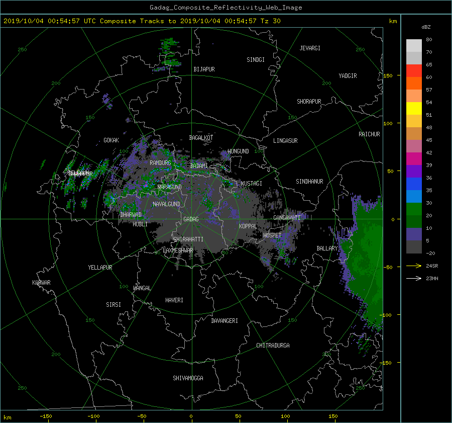Click the BAGALKOT city label

[x=201, y=138]
